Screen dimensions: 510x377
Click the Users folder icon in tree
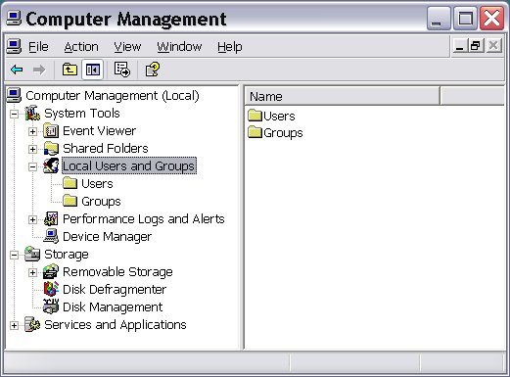[x=70, y=183]
